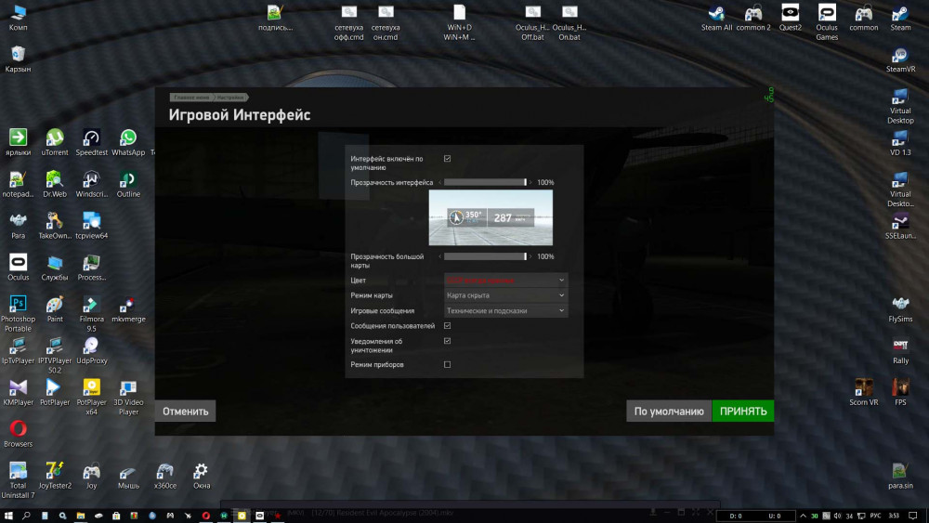Open the Scorn VR desktop icon
The width and height of the screenshot is (929, 523).
[x=863, y=392]
